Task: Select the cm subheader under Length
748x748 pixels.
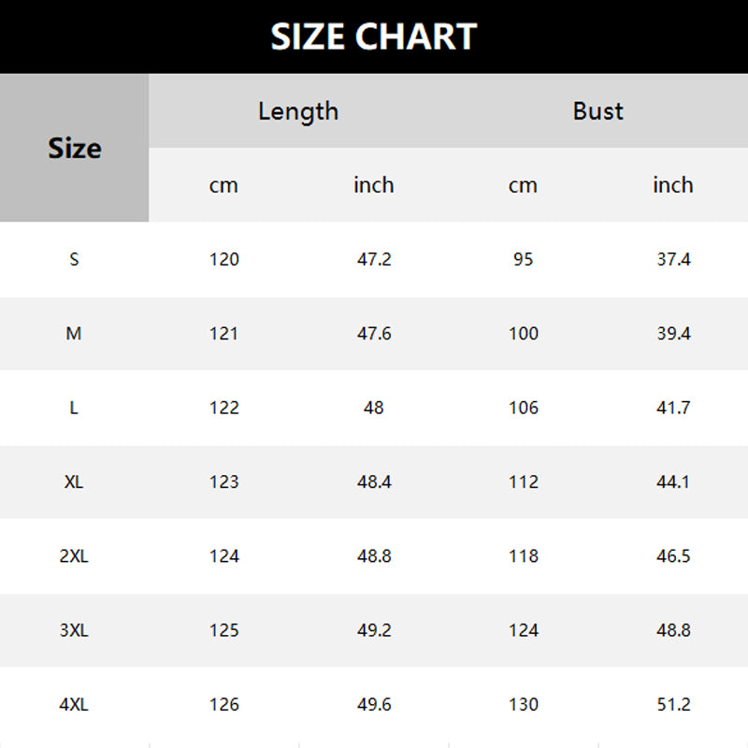Action: 223,185
